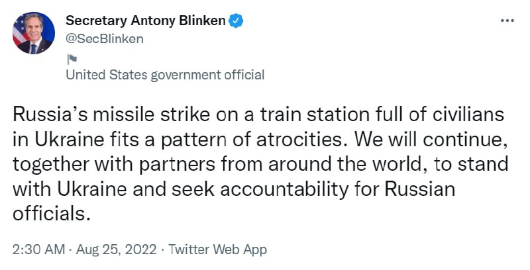Click the 2:30 AM timestamp

coord(38,249)
